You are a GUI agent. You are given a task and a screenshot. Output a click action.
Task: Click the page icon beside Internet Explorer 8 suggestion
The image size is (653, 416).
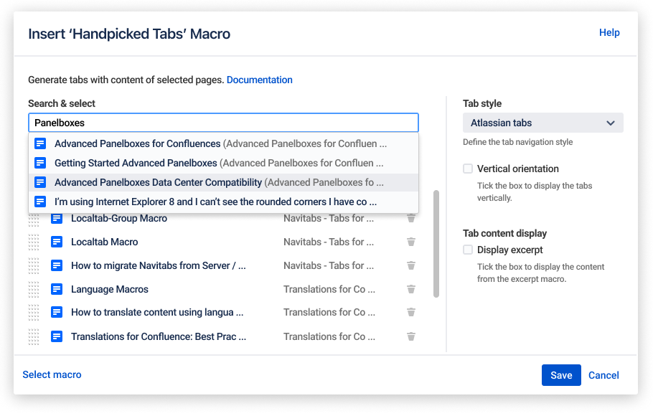(x=40, y=202)
